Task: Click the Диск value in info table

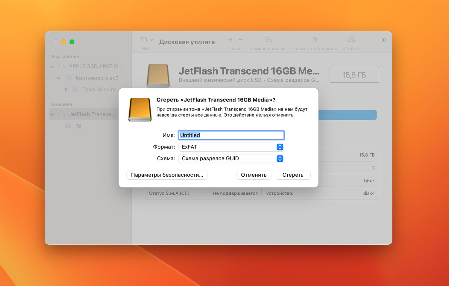Action: tap(369, 181)
